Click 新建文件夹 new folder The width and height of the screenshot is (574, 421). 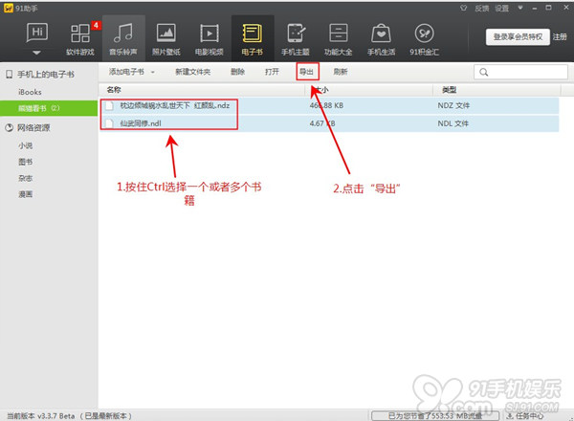[193, 72]
